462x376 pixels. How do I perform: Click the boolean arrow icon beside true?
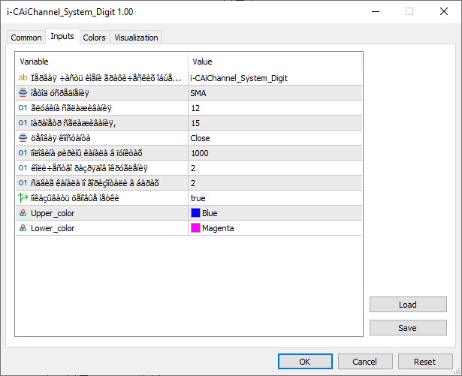[24, 197]
